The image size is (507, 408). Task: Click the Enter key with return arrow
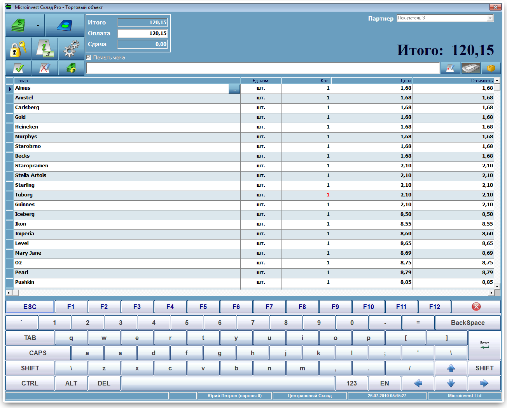click(484, 345)
